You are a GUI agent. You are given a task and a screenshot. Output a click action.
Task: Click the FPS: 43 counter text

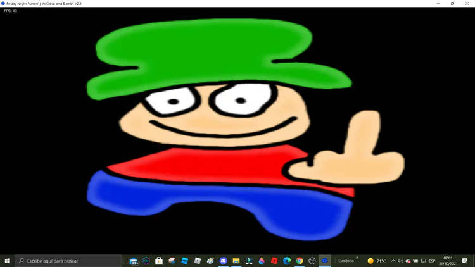(x=11, y=11)
